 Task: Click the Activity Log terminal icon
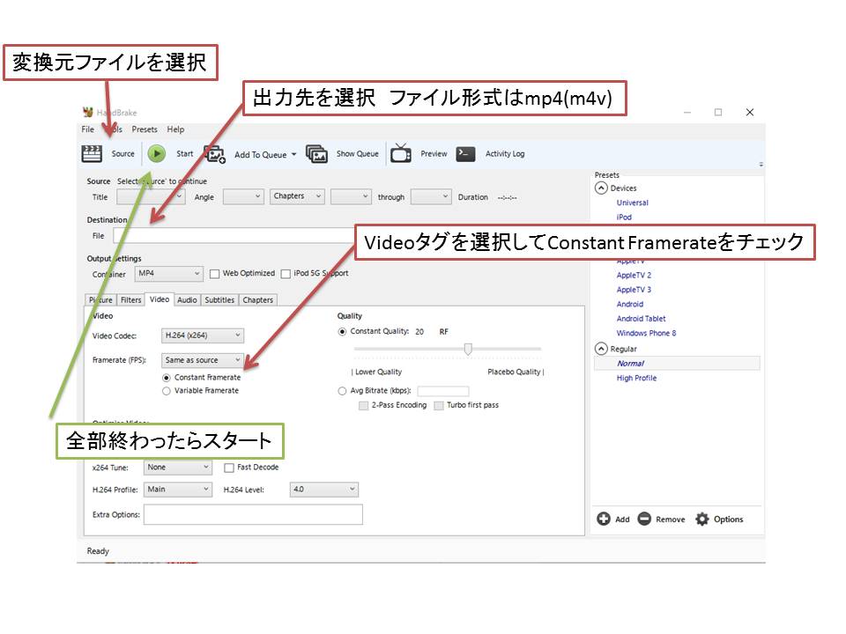coord(465,154)
